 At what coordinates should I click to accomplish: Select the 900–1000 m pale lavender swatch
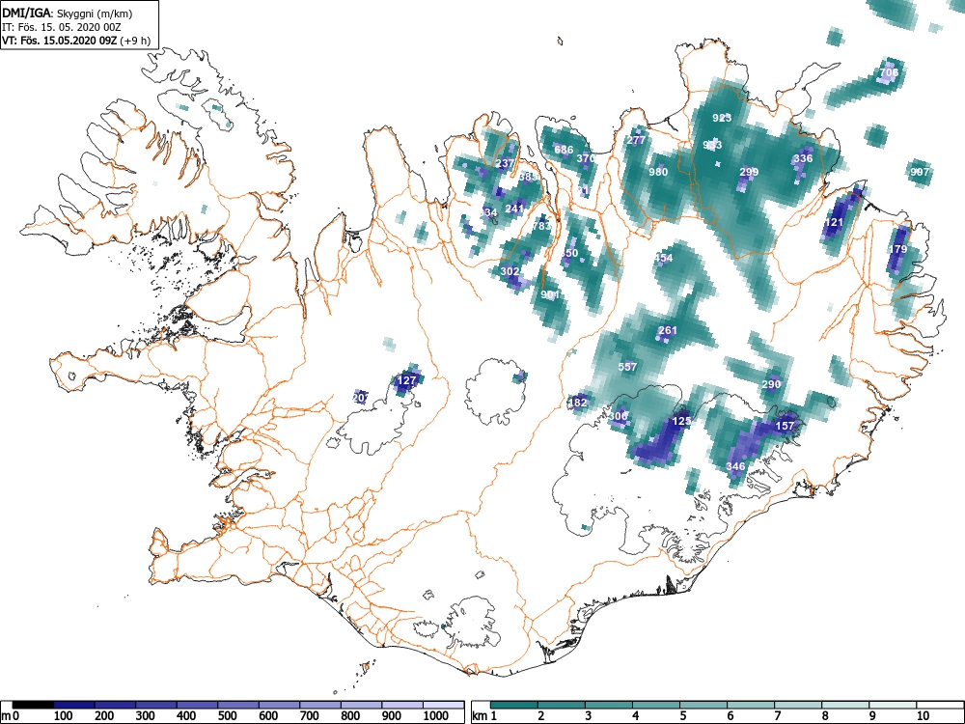click(x=402, y=705)
